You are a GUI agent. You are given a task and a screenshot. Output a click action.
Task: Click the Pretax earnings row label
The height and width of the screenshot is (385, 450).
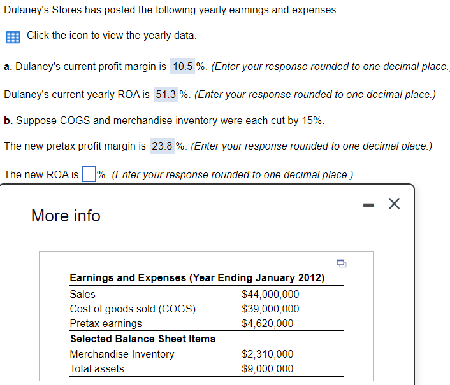point(106,324)
